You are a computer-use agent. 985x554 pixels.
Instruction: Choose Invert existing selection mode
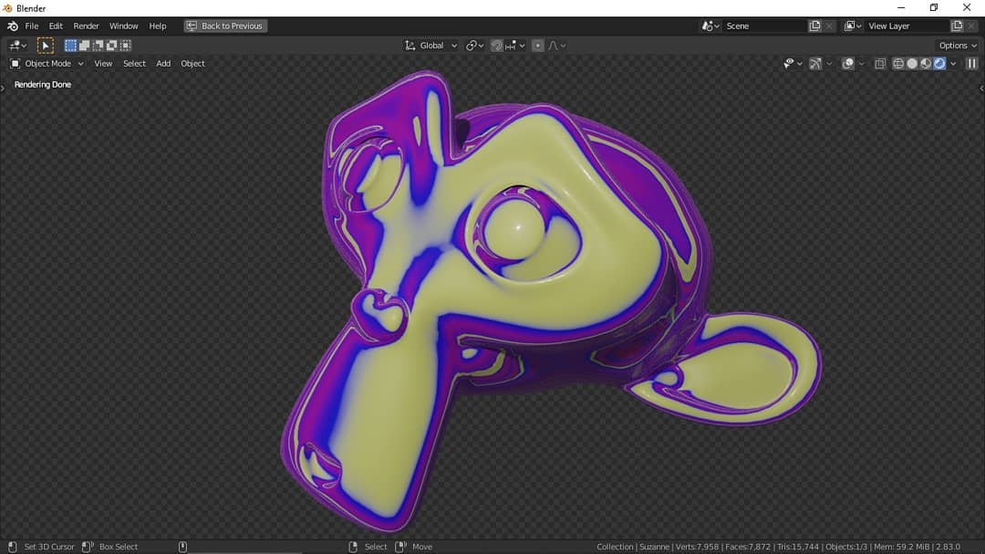[112, 46]
